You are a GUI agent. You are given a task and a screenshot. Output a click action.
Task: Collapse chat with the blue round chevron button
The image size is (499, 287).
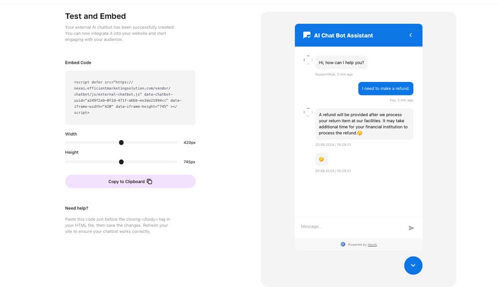coord(413,266)
